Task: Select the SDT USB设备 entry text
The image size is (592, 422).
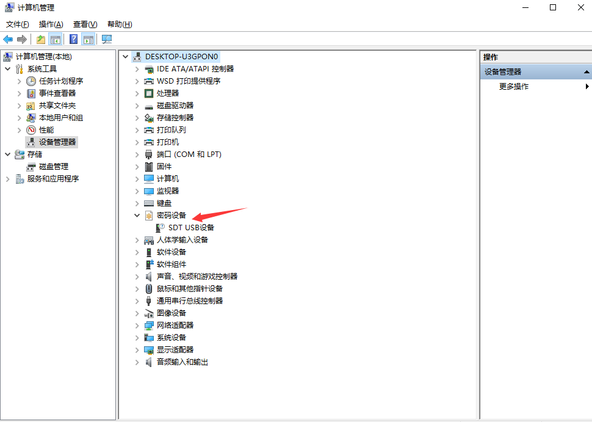Action: coord(191,228)
